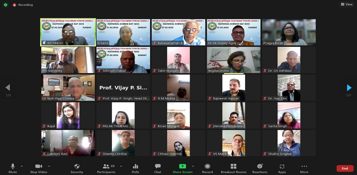Expand Share Screen options arrow
The width and height of the screenshot is (357, 175).
(x=193, y=166)
